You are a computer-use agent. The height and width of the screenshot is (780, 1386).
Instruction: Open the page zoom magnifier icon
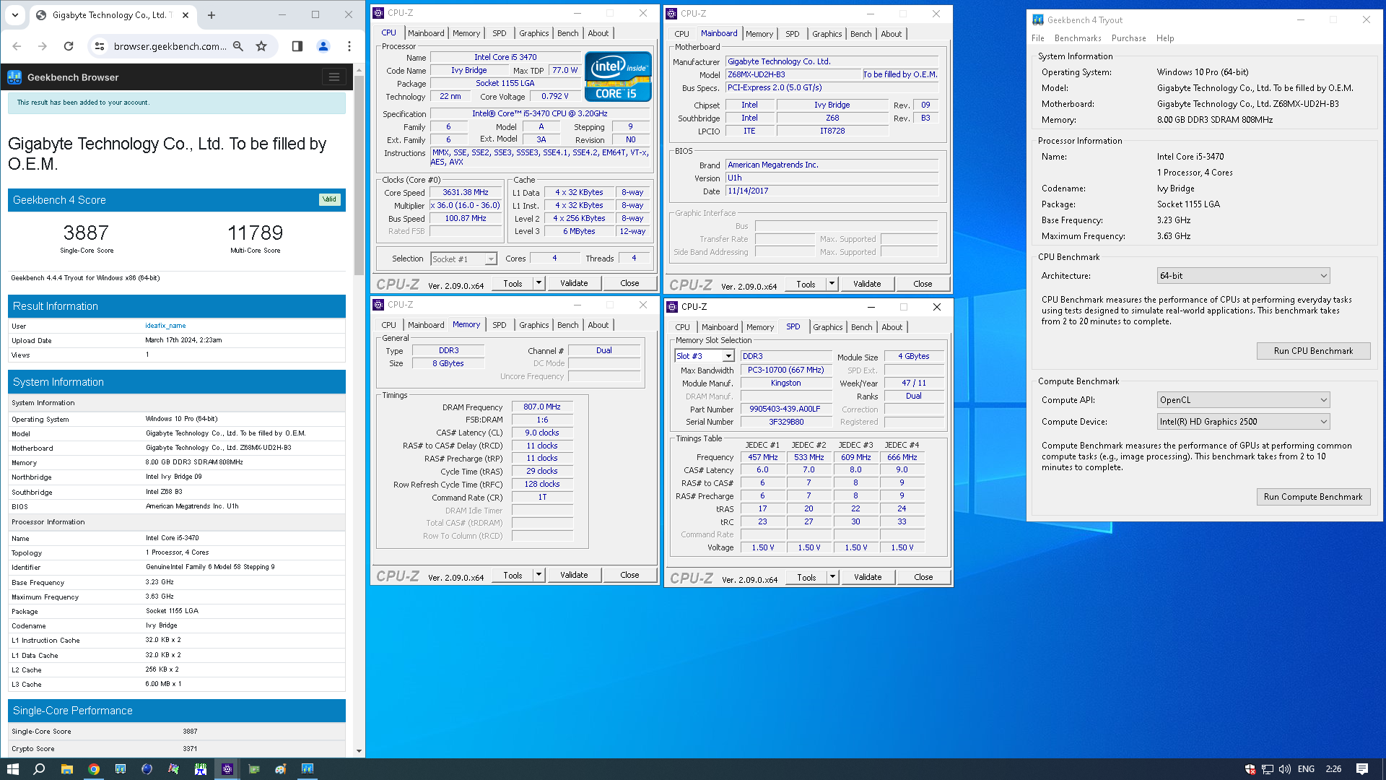pos(238,46)
